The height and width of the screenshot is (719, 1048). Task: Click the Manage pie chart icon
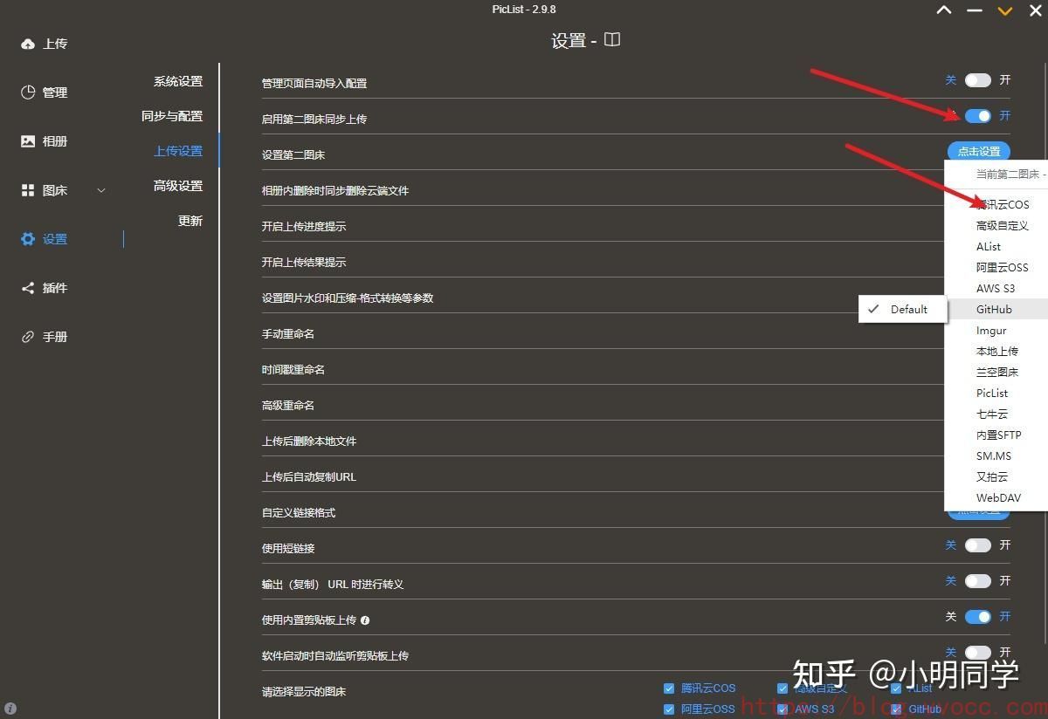[x=28, y=92]
